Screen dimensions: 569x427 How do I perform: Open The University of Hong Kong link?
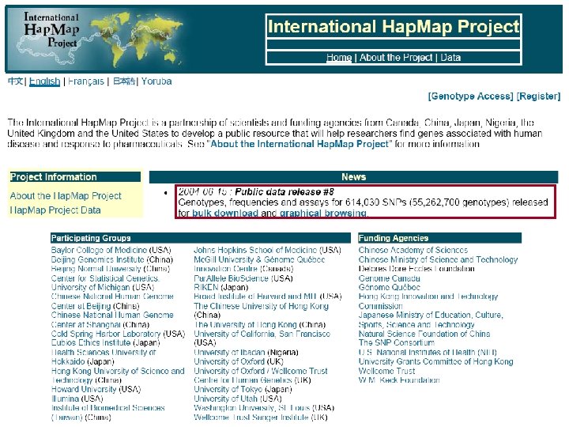coord(245,325)
